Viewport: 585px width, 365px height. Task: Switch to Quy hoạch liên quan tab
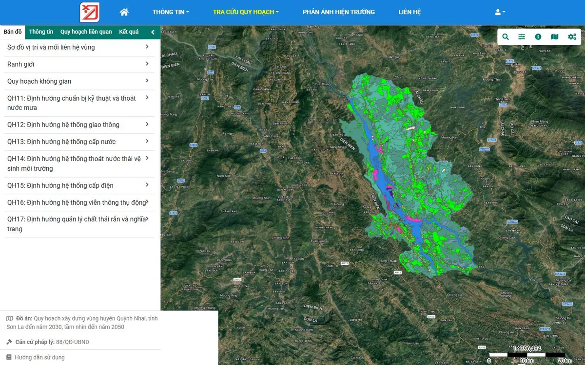(86, 32)
